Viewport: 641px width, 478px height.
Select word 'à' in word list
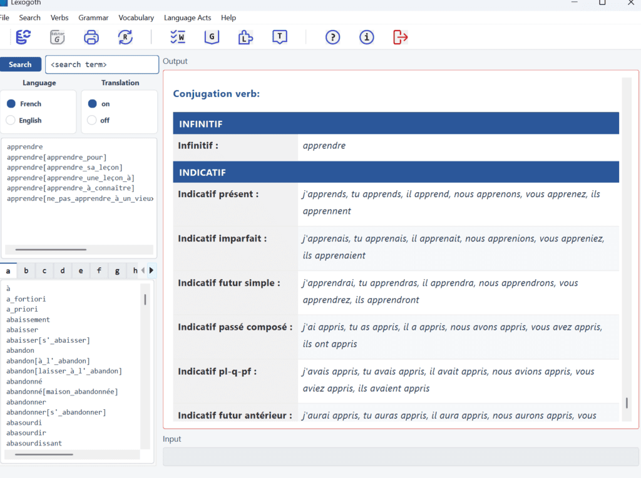(8, 288)
